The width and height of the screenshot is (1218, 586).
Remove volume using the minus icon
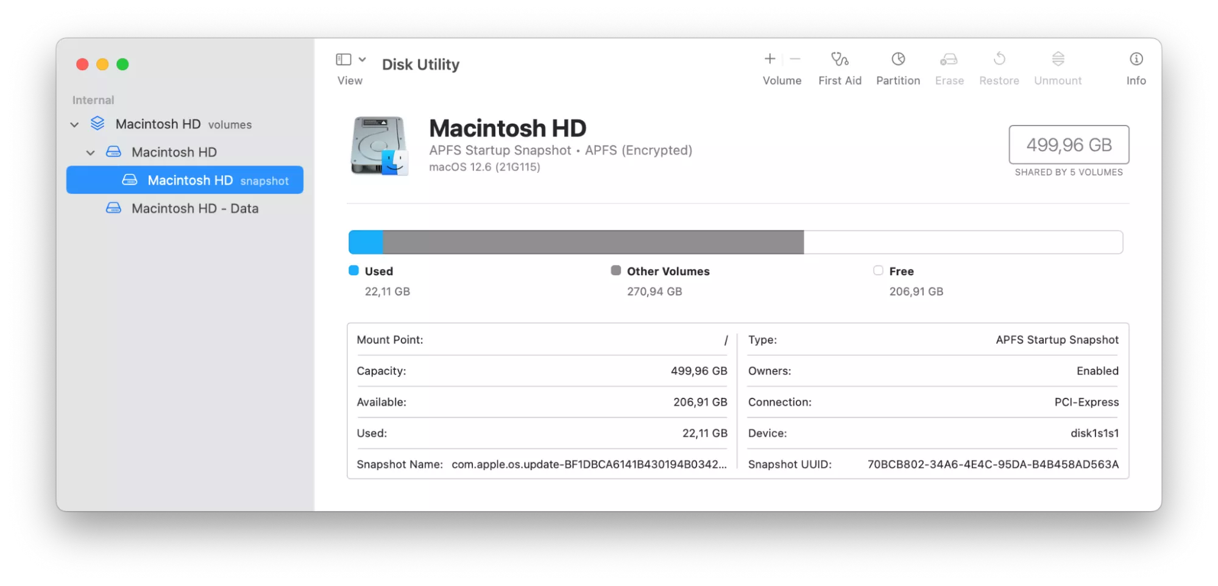[795, 58]
